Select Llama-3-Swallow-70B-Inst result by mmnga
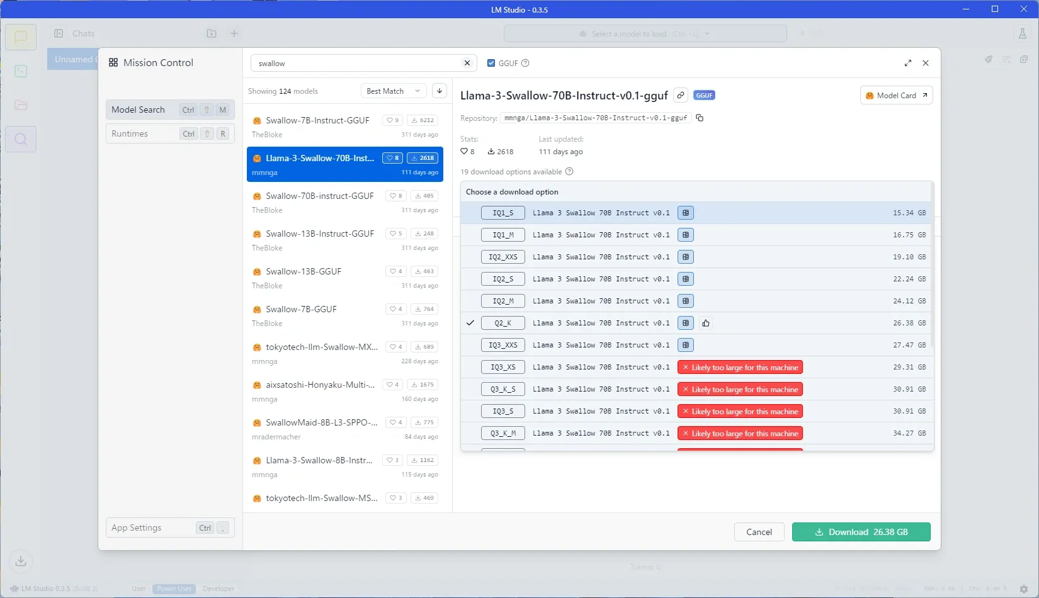The width and height of the screenshot is (1039, 598). (x=345, y=164)
